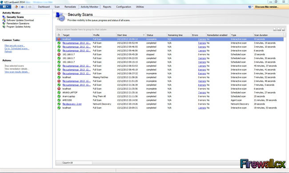Open the Utilities tab
Screen dimensions: 289x173
click(140, 7)
